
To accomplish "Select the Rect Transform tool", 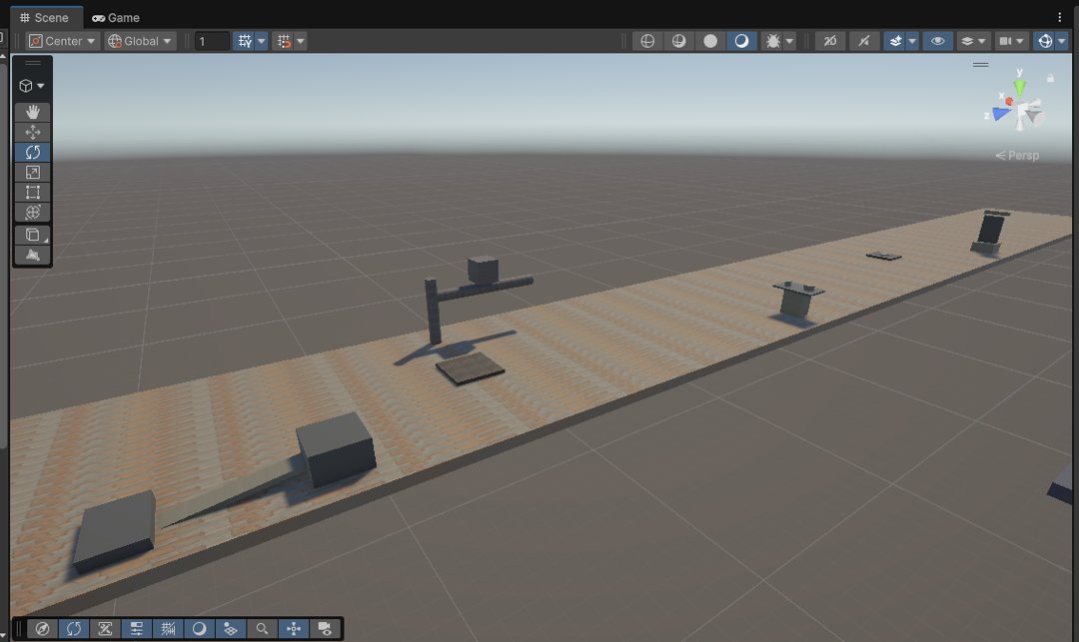I will (32, 192).
